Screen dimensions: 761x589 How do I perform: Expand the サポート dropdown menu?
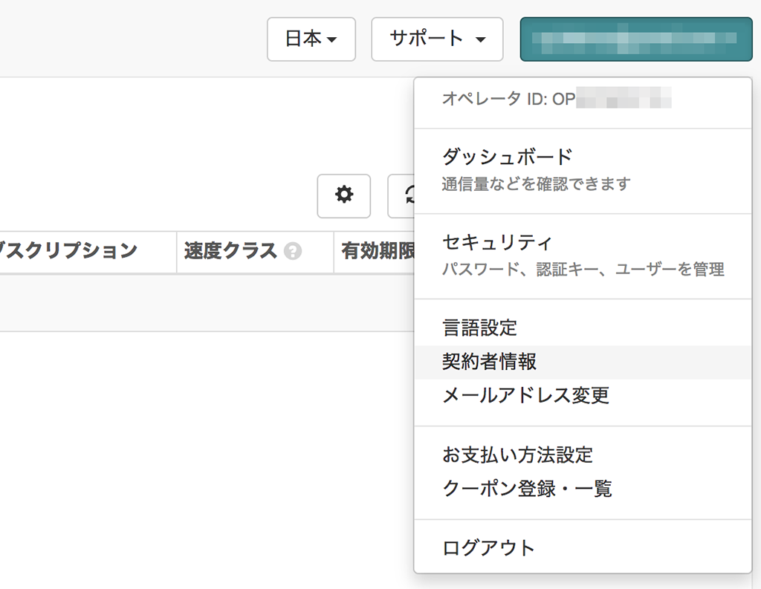[437, 39]
